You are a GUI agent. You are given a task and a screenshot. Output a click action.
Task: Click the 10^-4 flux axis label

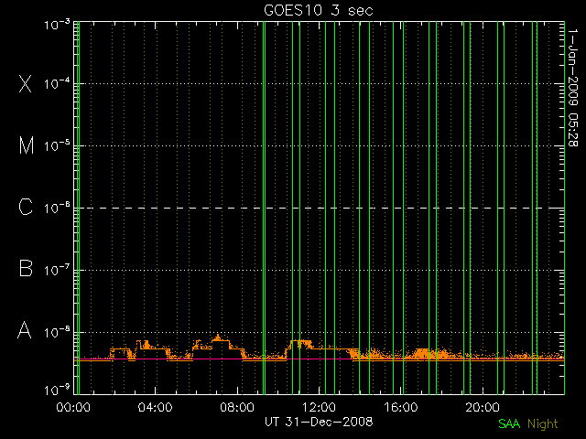pos(57,83)
